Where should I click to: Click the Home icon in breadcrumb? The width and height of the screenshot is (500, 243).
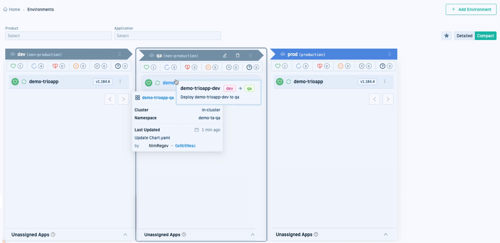pos(5,9)
